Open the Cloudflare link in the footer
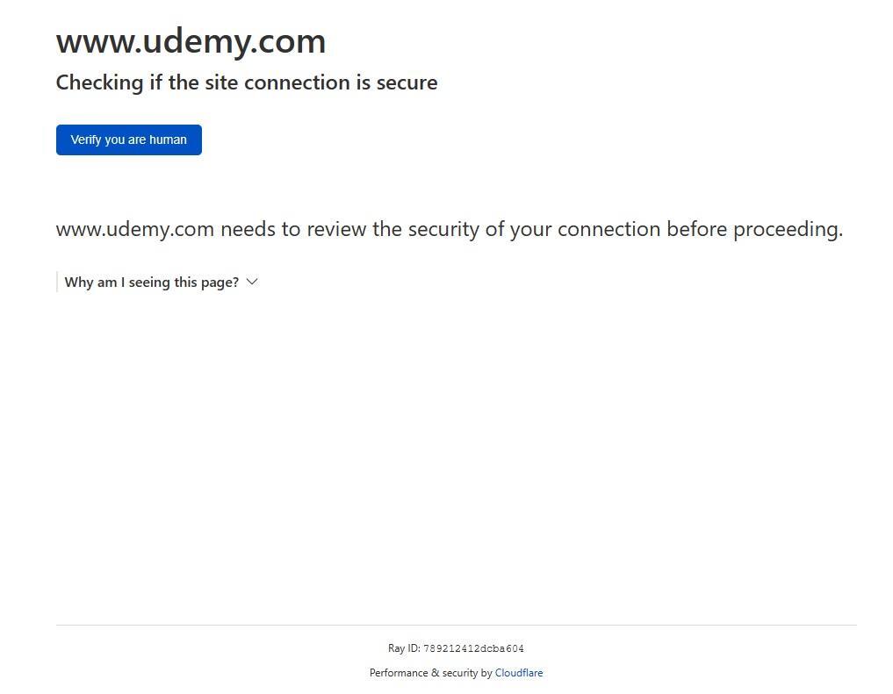893x694 pixels. coord(518,673)
